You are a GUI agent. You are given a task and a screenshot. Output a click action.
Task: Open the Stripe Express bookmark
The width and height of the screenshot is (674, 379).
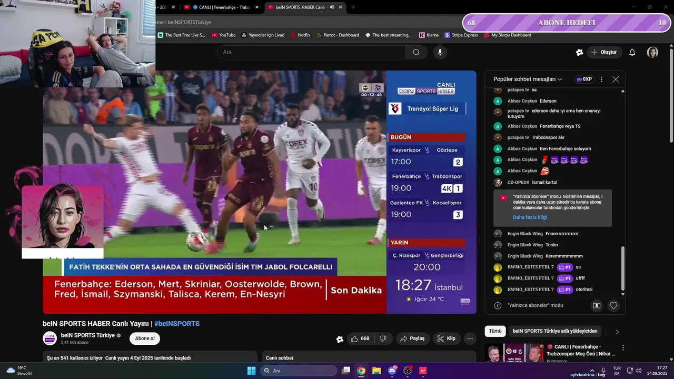tap(461, 35)
